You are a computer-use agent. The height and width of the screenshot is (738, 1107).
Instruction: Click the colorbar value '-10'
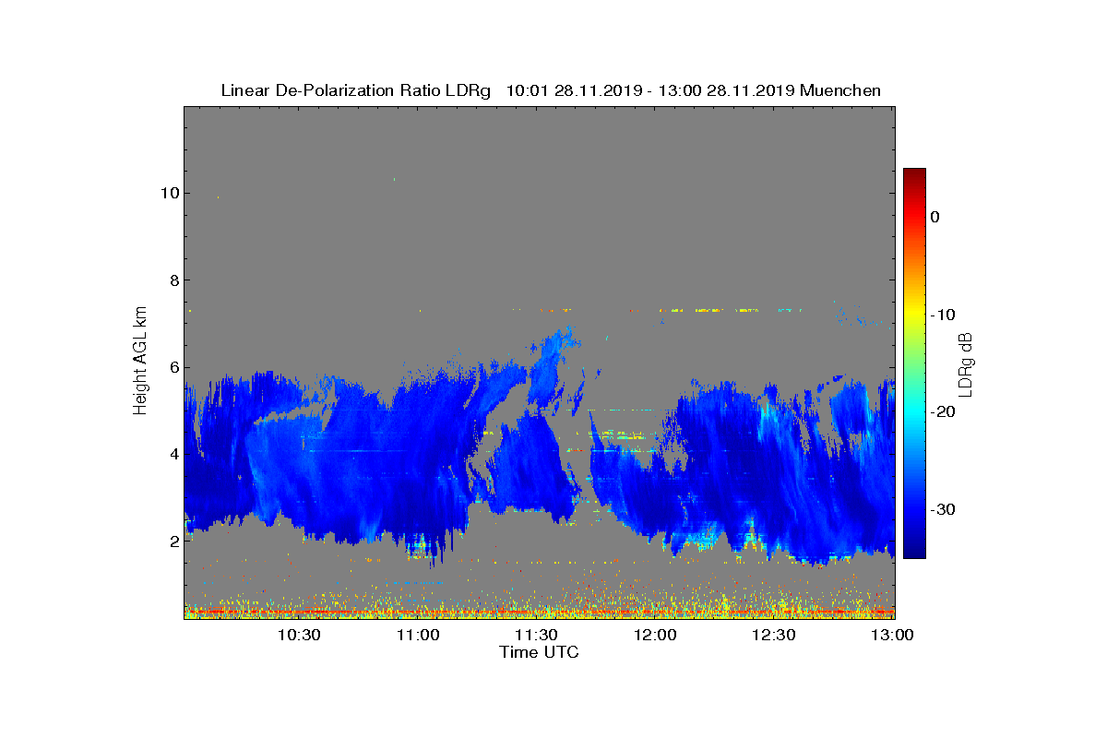(x=942, y=315)
